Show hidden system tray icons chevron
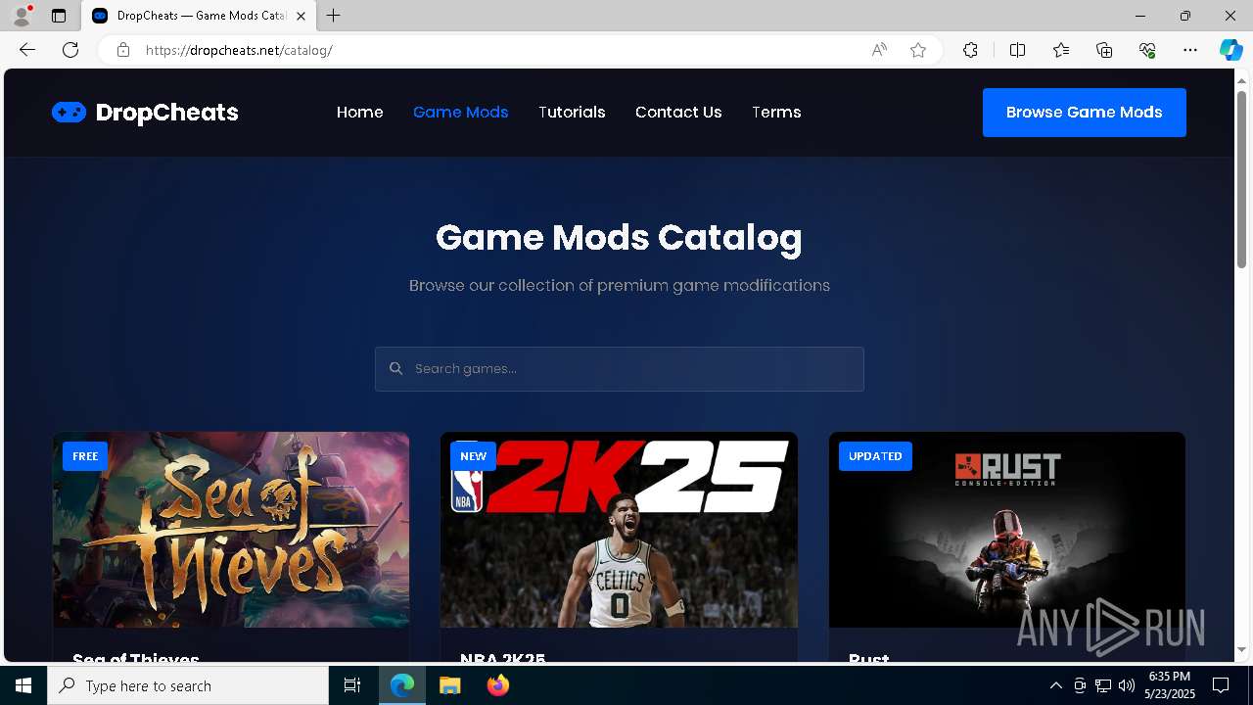The width and height of the screenshot is (1253, 705). pyautogui.click(x=1055, y=685)
